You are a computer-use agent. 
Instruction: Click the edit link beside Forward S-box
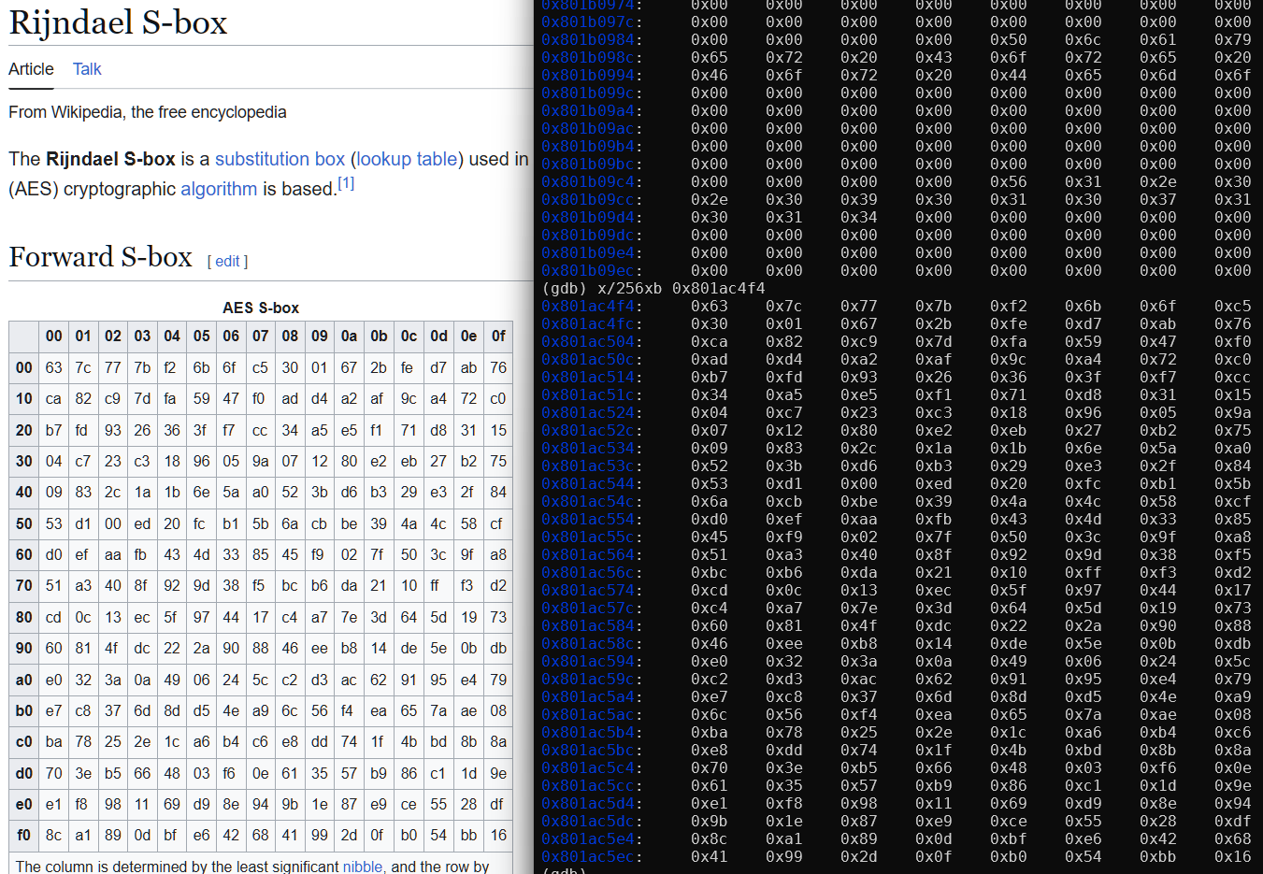[227, 262]
